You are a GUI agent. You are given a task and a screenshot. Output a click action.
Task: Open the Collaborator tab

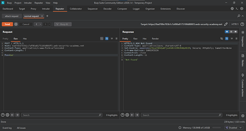pyautogui.click(x=76, y=9)
